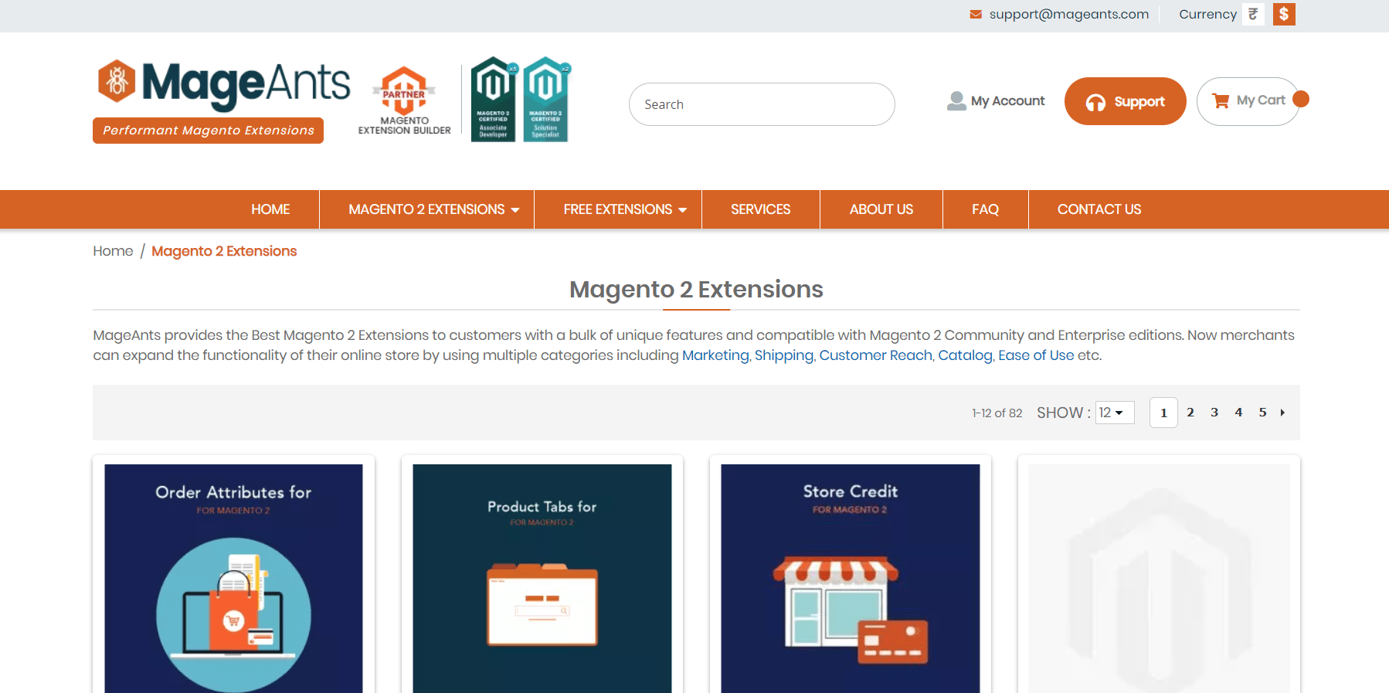Open the placeholder Magento logo product thumbnail
This screenshot has height=693, width=1389.
(x=1159, y=579)
